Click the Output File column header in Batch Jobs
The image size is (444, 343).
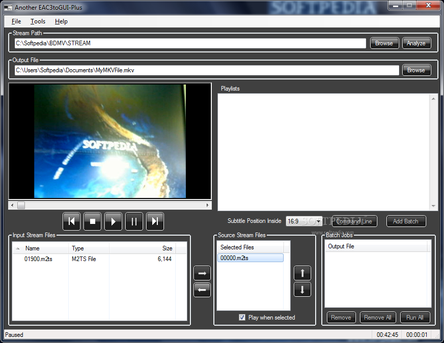(376, 246)
